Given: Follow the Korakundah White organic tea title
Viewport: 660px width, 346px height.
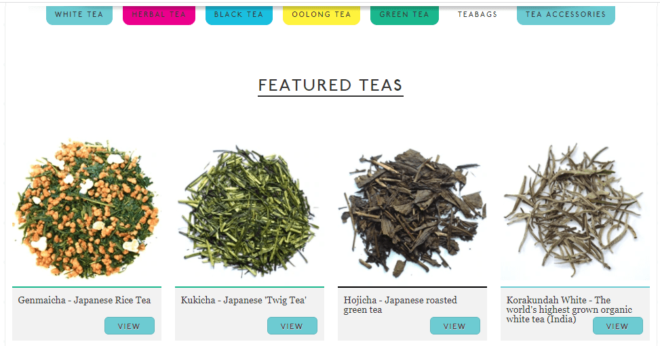Looking at the screenshot, I should [x=569, y=310].
